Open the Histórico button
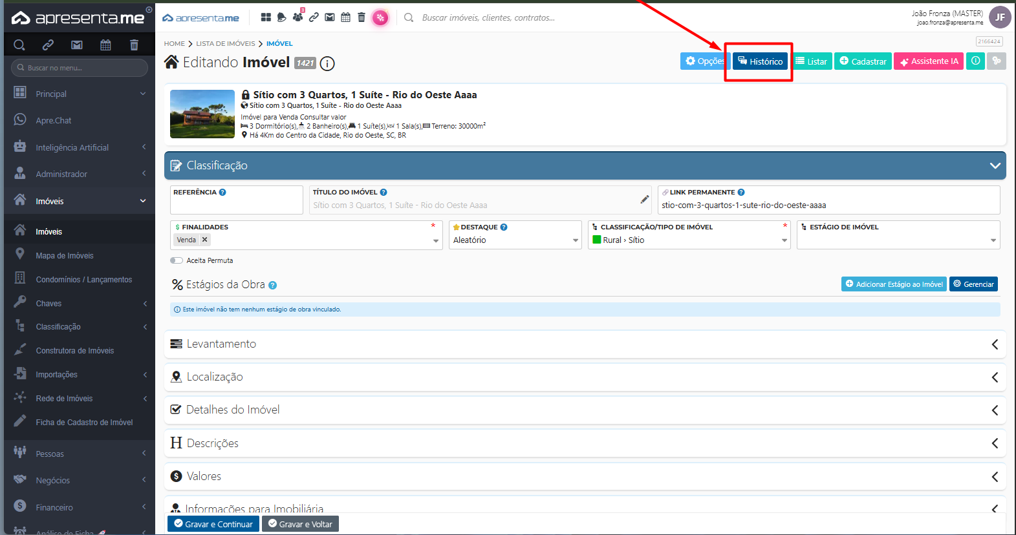Screen dimensions: 1016x535 coord(760,61)
